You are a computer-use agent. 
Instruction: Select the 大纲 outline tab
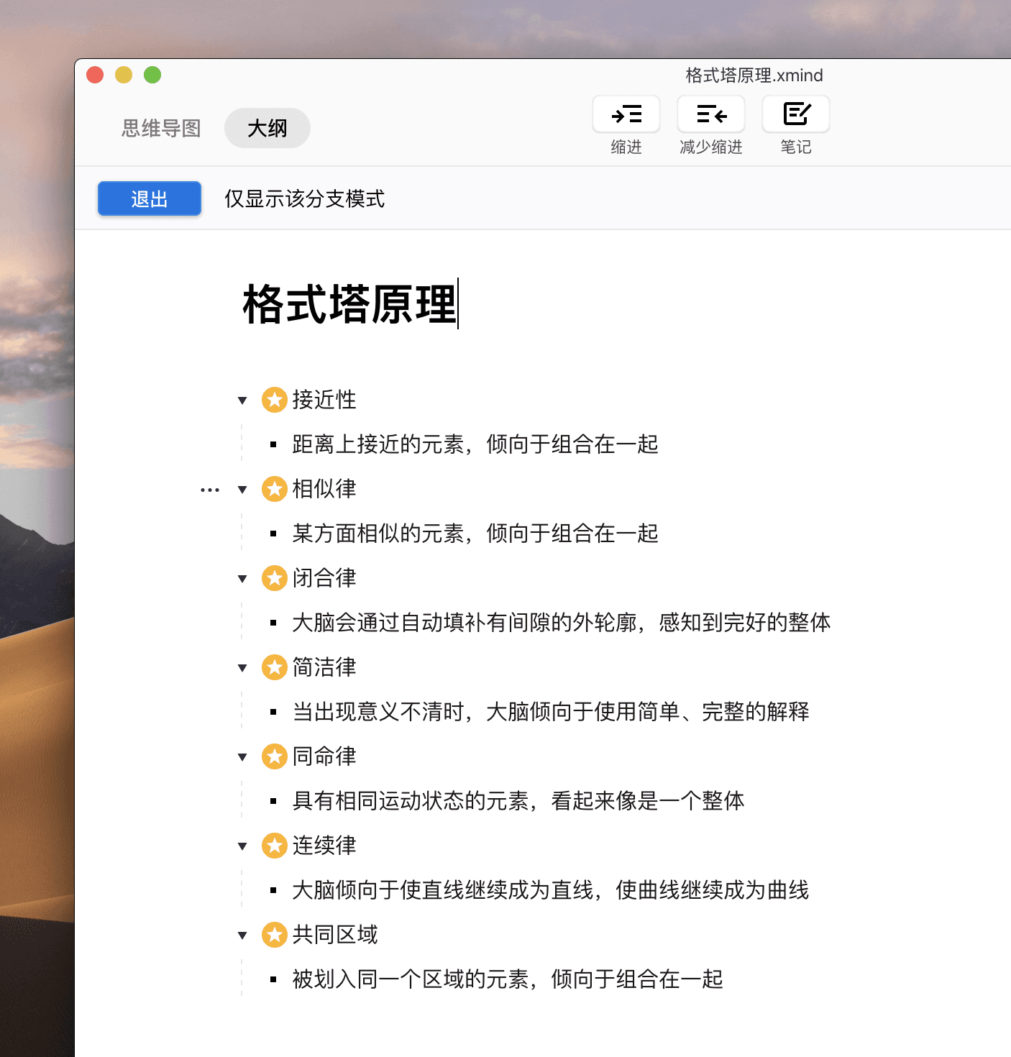(267, 128)
